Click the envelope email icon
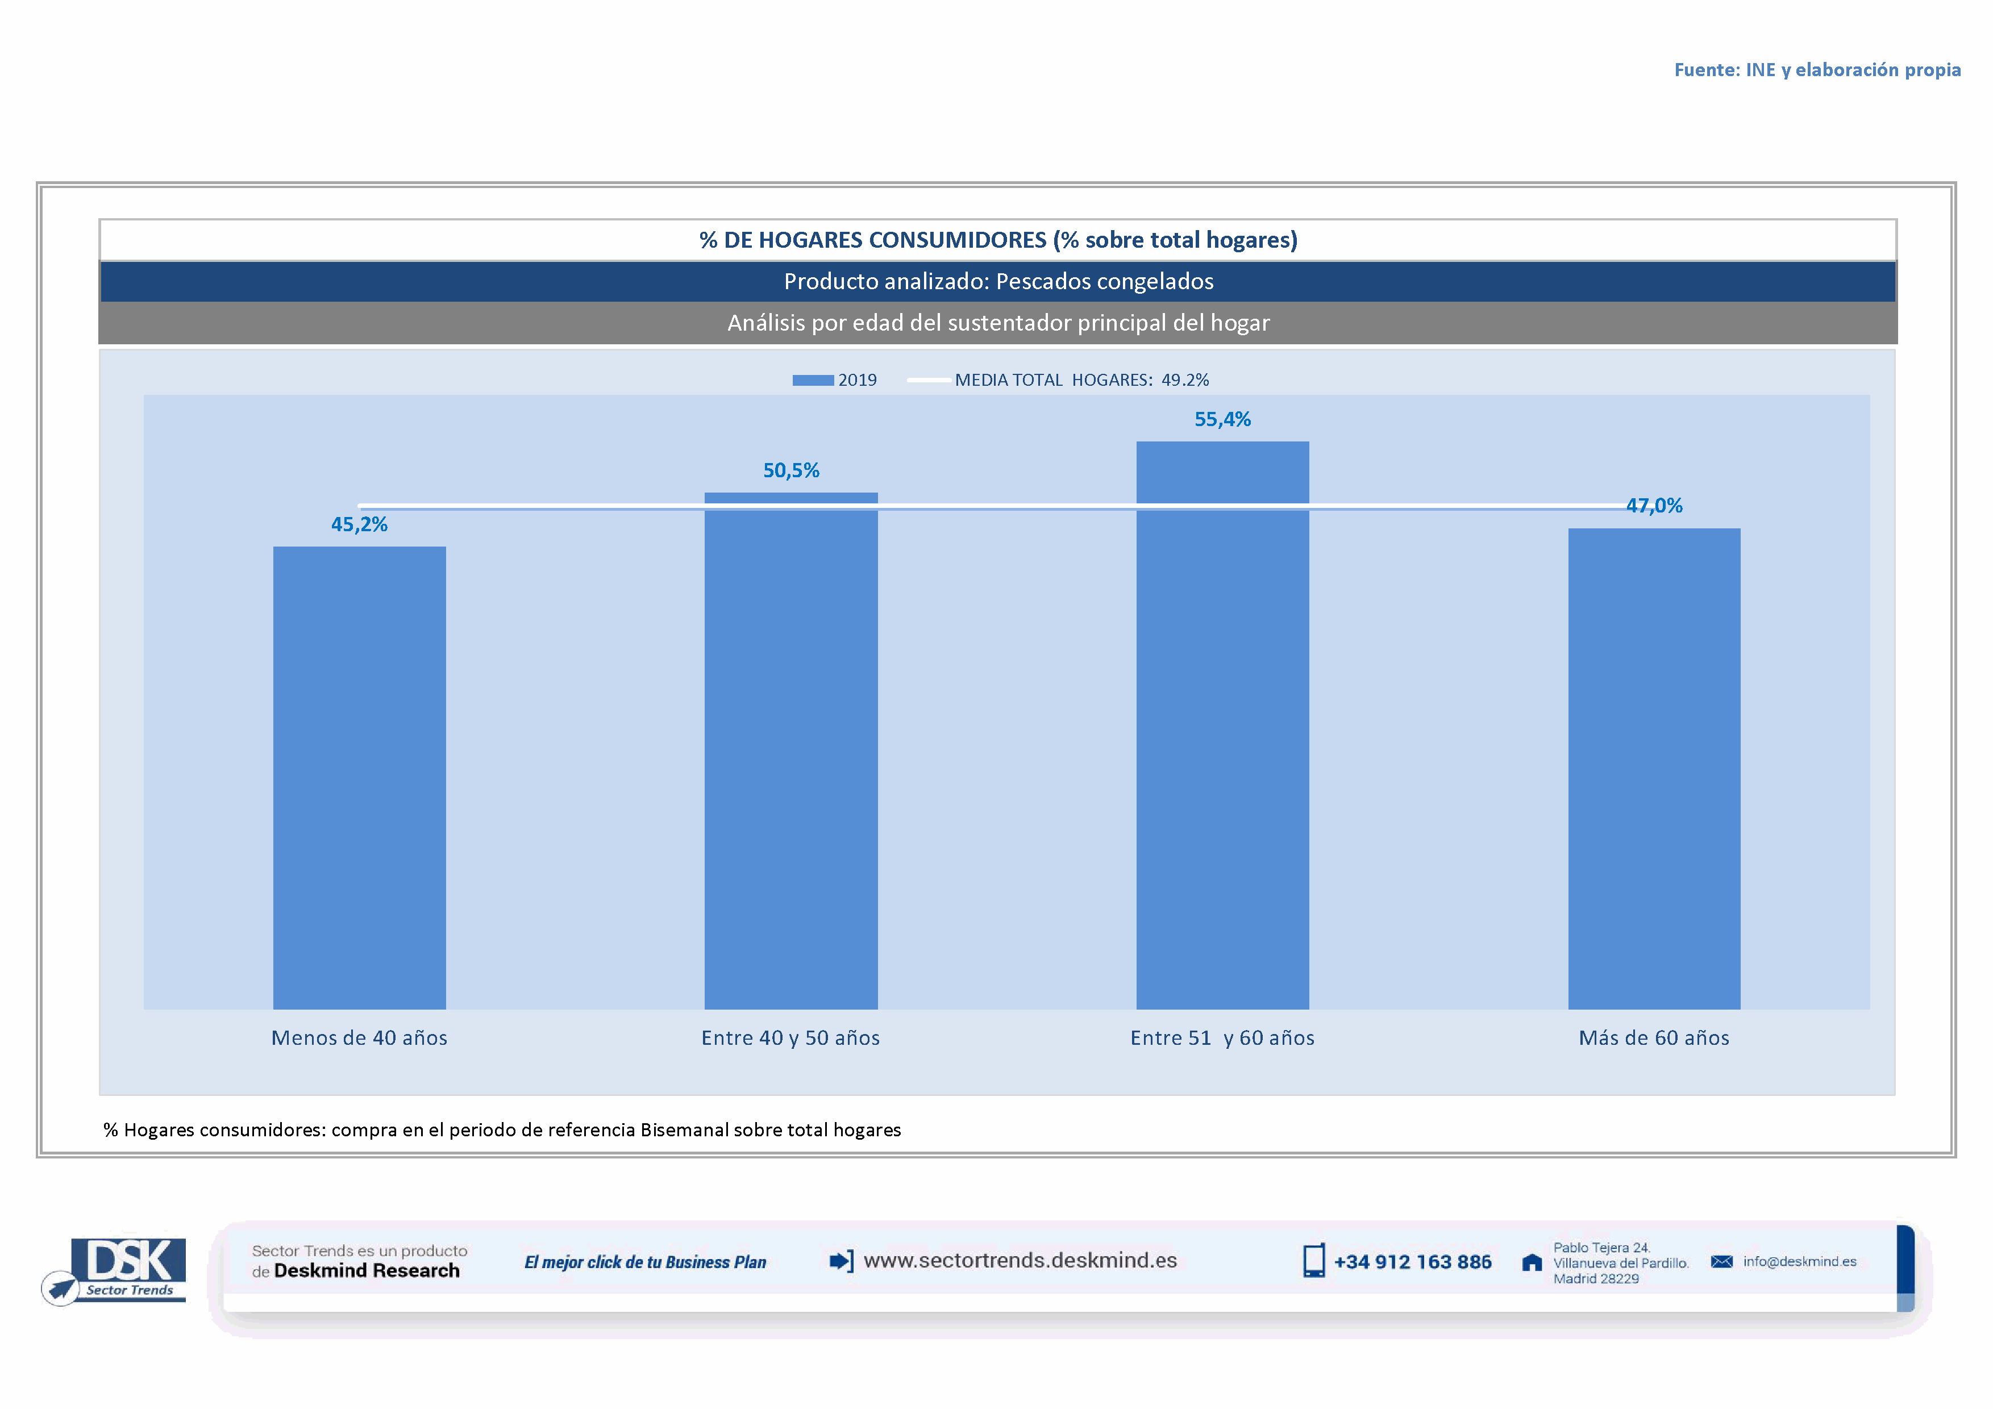Image resolution: width=1993 pixels, height=1409 pixels. [x=1721, y=1261]
